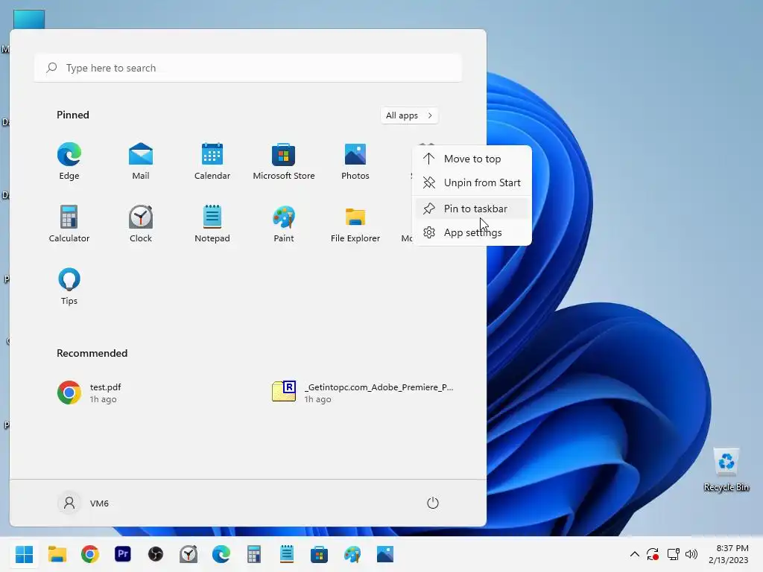
Task: Open the Tips app
Action: point(69,287)
